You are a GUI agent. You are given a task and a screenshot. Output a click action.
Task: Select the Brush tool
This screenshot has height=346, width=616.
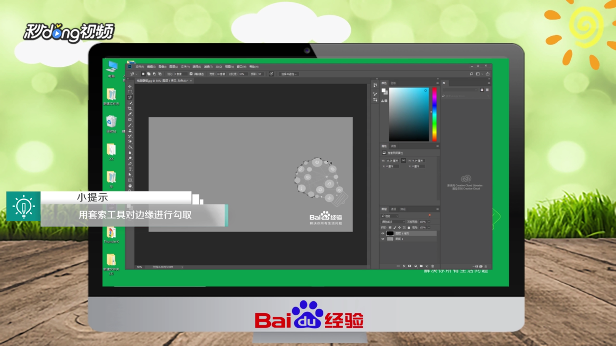(130, 125)
